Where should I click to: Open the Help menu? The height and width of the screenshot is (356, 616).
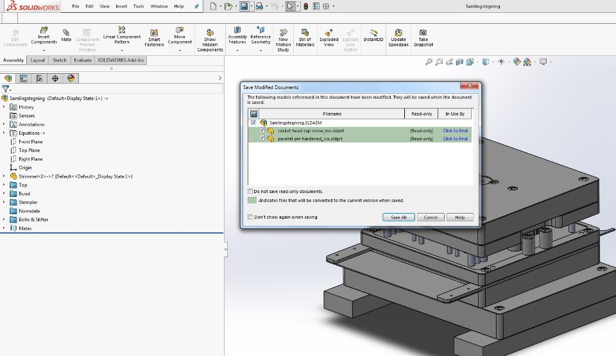click(x=179, y=6)
